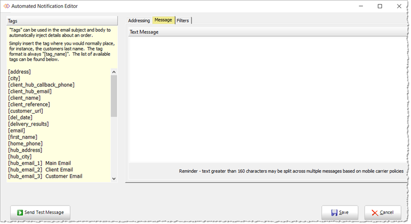Click the 160 characters reminder text
The height and width of the screenshot is (224, 411).
[291, 171]
